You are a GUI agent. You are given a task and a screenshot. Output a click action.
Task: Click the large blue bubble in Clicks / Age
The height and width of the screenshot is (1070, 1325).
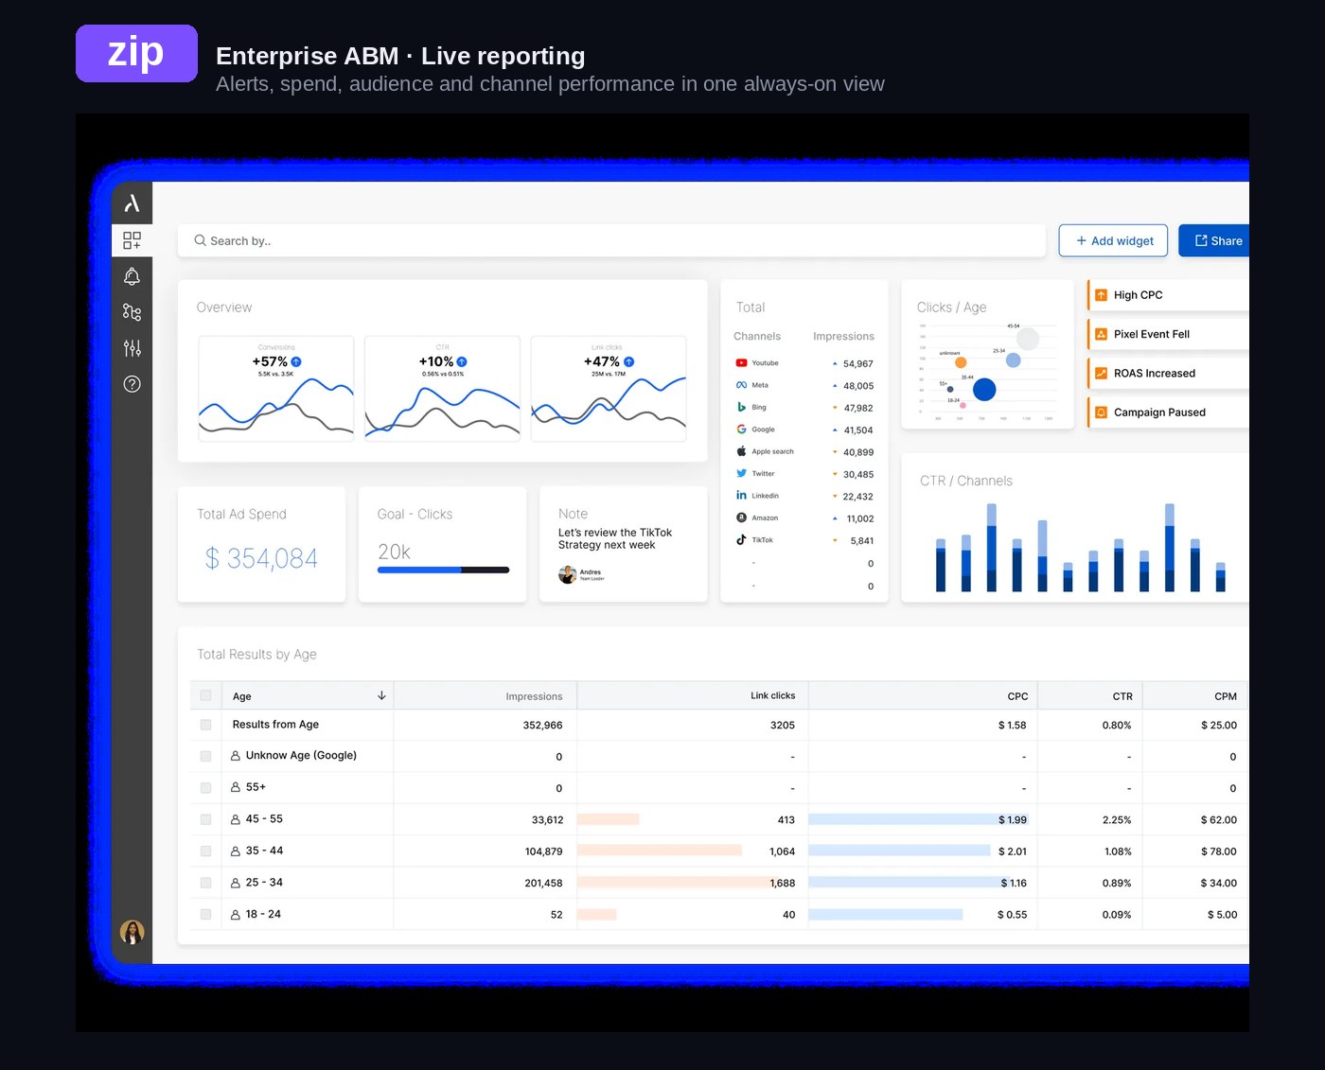[984, 389]
